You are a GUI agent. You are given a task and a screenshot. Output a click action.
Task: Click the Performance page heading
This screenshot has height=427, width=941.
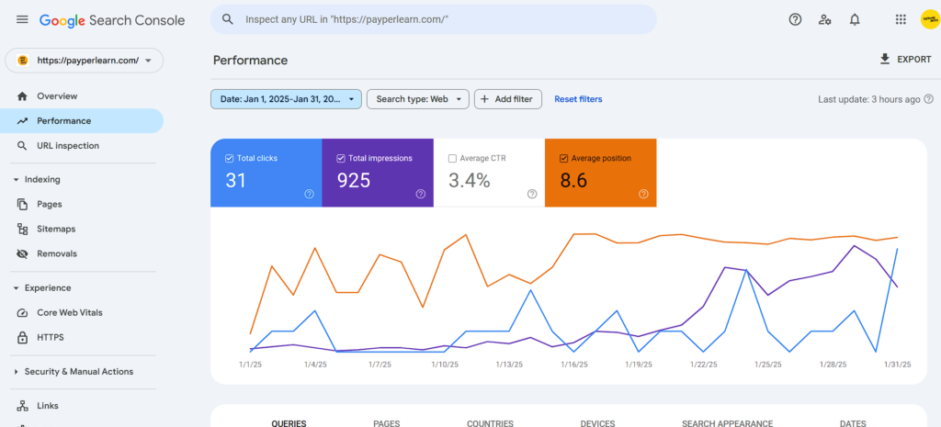250,60
